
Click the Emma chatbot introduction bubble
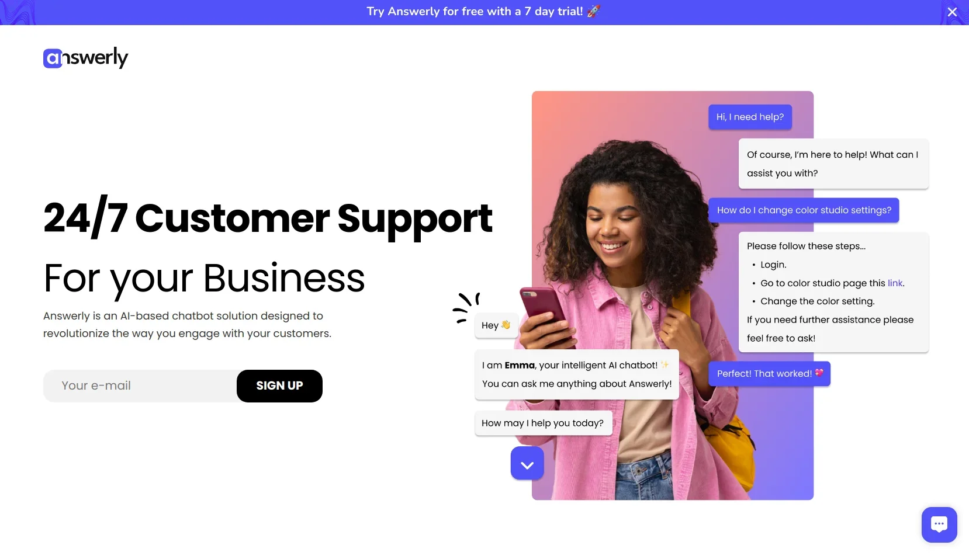point(577,374)
